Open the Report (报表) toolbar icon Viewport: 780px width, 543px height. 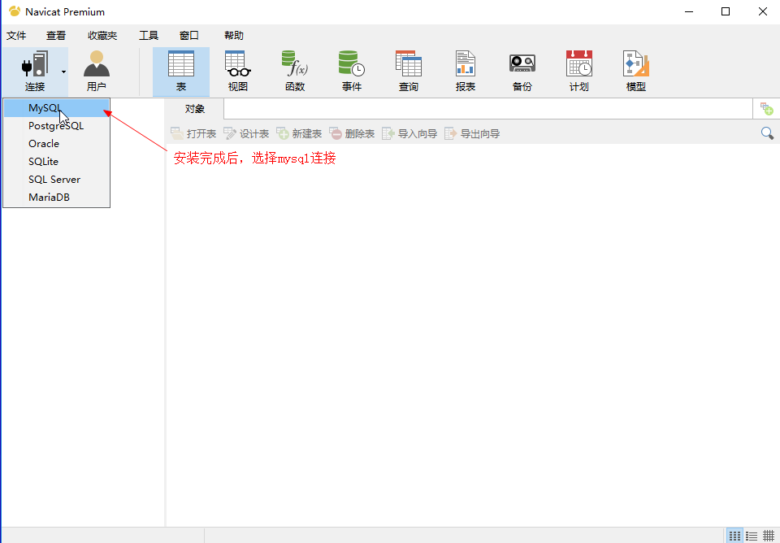click(465, 71)
